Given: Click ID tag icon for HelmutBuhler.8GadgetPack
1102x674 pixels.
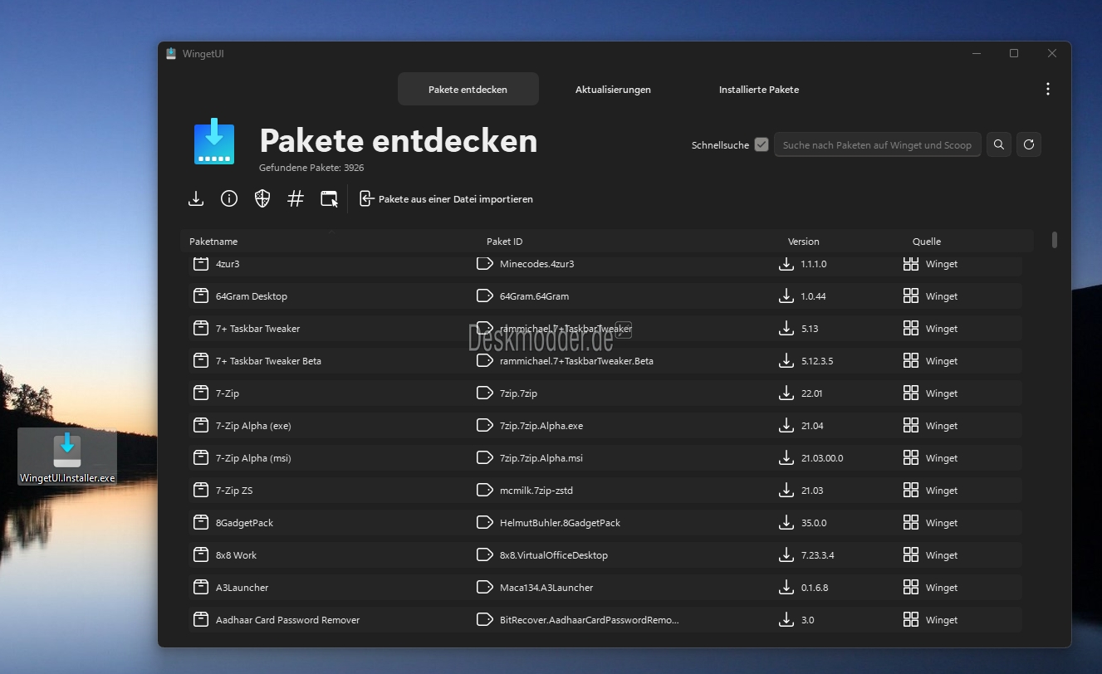Looking at the screenshot, I should 485,522.
